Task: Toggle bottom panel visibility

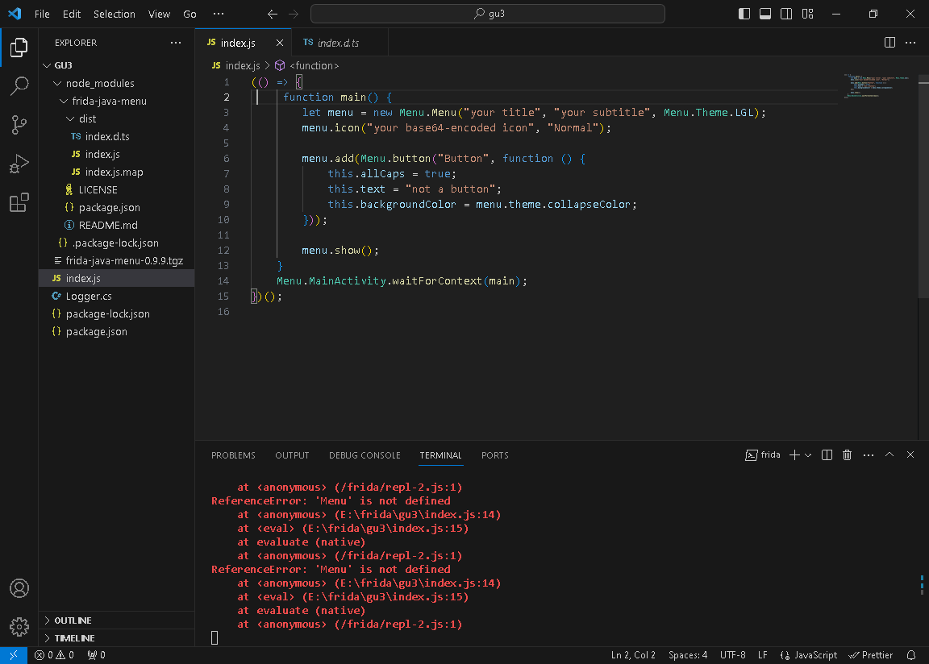Action: click(x=765, y=14)
